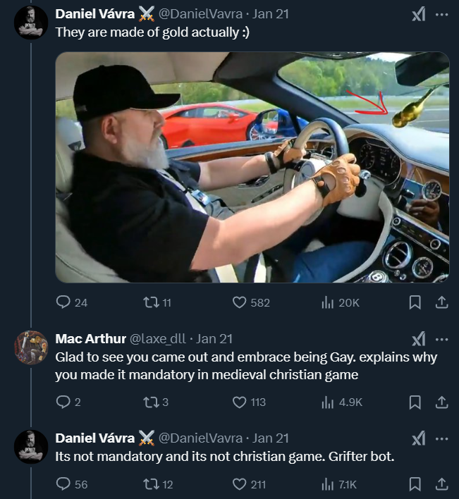
Task: Share the gold car tweet
Action: [442, 302]
